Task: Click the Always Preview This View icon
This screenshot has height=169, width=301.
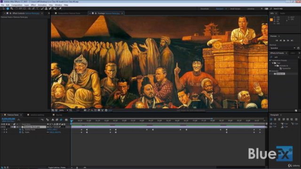Action: coord(53,110)
